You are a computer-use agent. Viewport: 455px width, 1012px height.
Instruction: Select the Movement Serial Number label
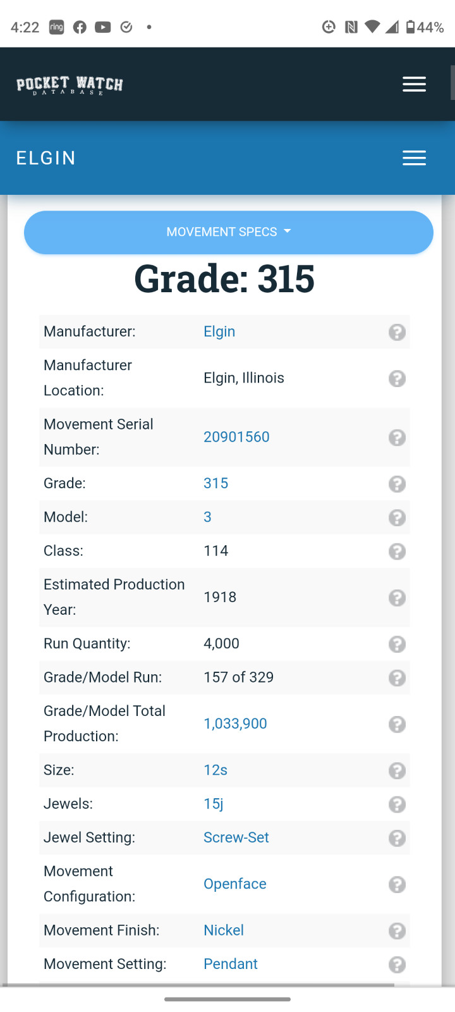[x=99, y=437]
